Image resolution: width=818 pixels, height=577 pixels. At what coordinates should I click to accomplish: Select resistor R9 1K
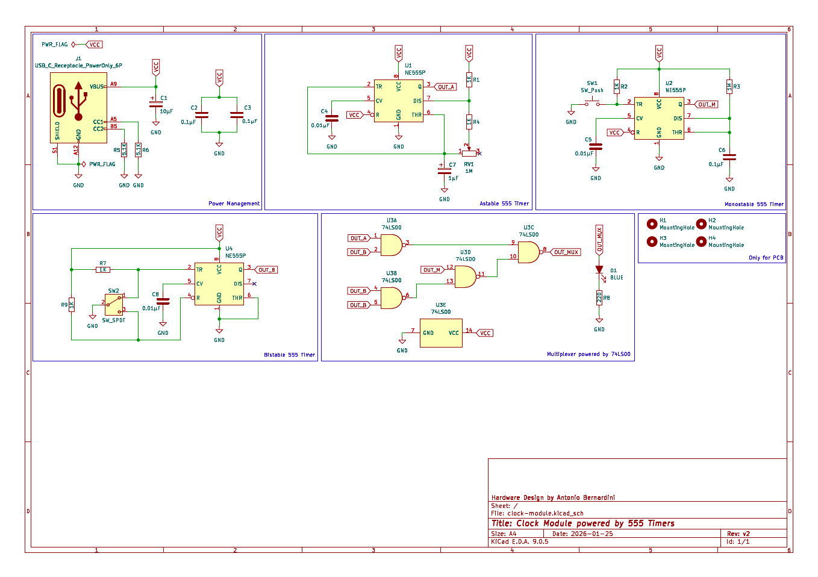(x=71, y=305)
